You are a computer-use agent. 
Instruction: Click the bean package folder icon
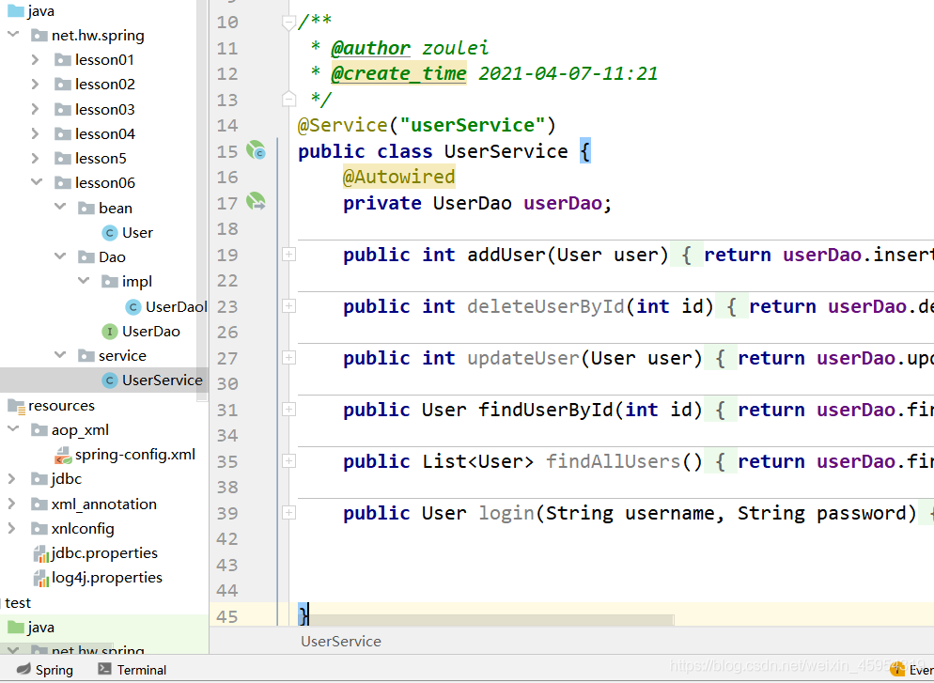coord(86,209)
